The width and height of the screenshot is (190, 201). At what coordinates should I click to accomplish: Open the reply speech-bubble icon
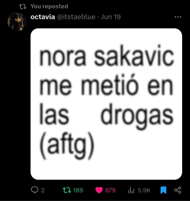click(35, 190)
